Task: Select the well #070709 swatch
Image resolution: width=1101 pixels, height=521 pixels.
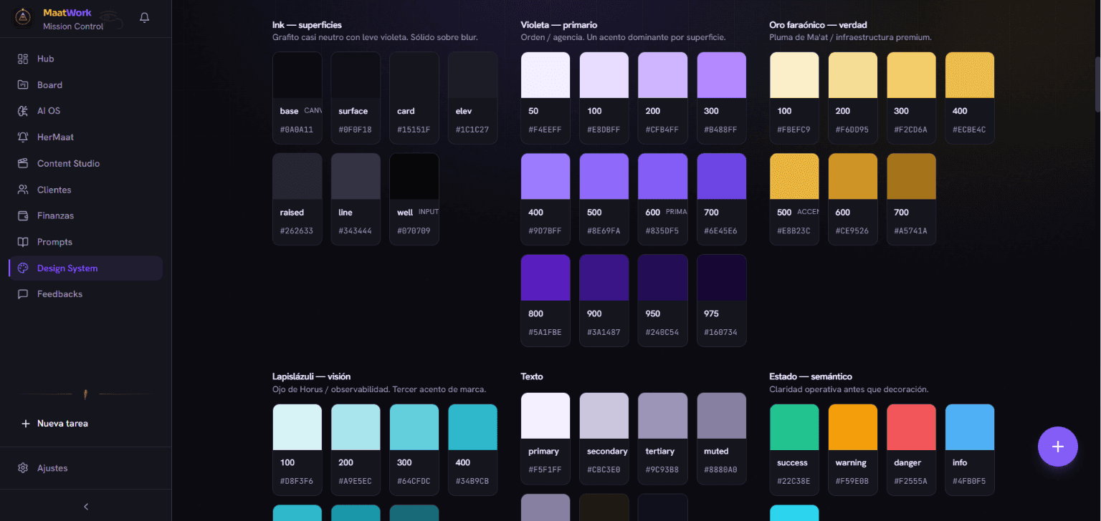Action: [414, 199]
